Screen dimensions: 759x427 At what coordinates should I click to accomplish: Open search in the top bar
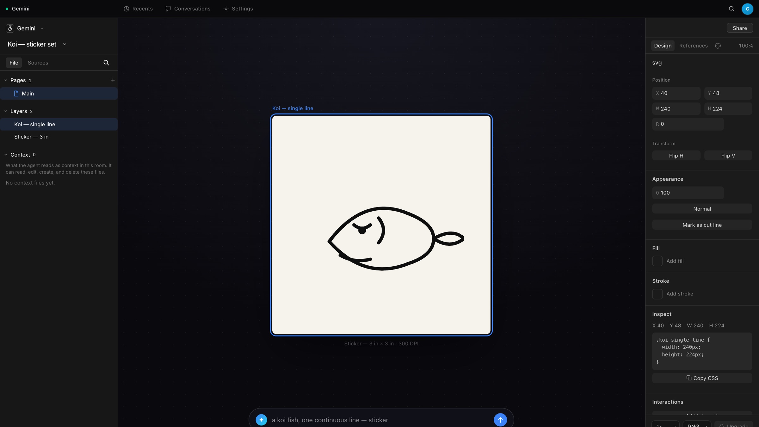pyautogui.click(x=731, y=9)
